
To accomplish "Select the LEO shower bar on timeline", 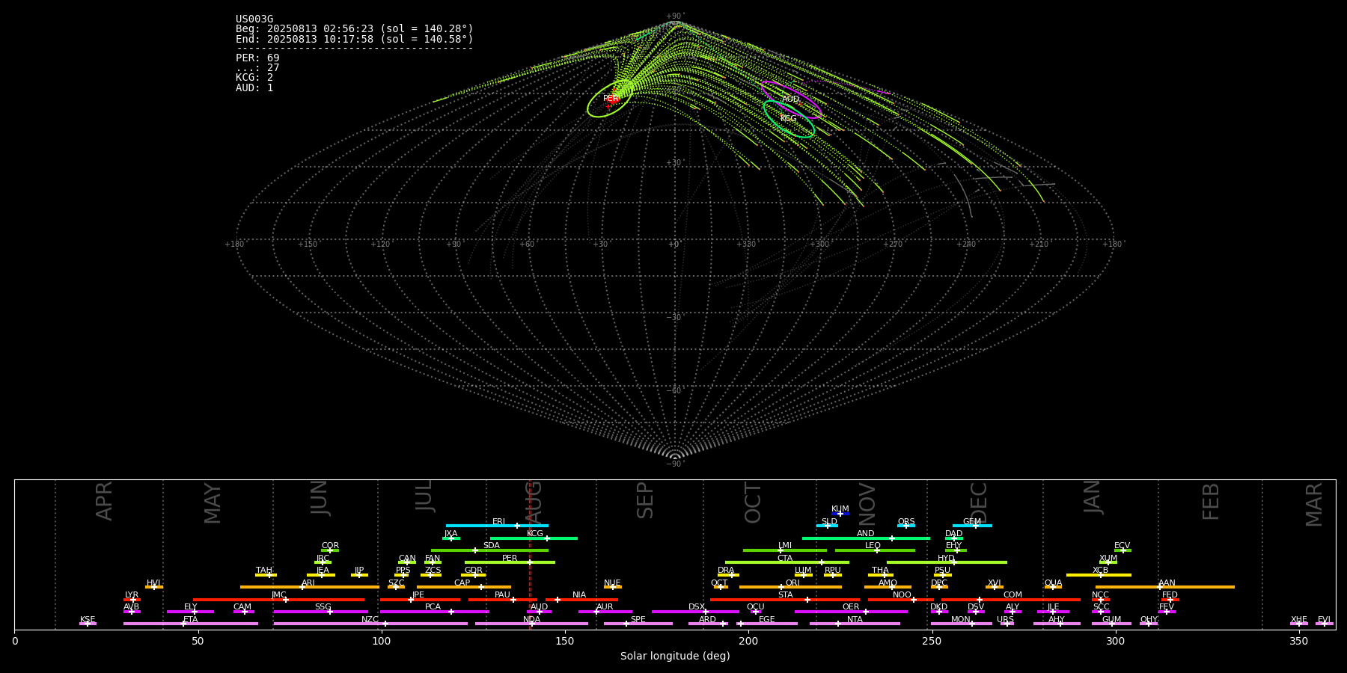I will [x=875, y=550].
